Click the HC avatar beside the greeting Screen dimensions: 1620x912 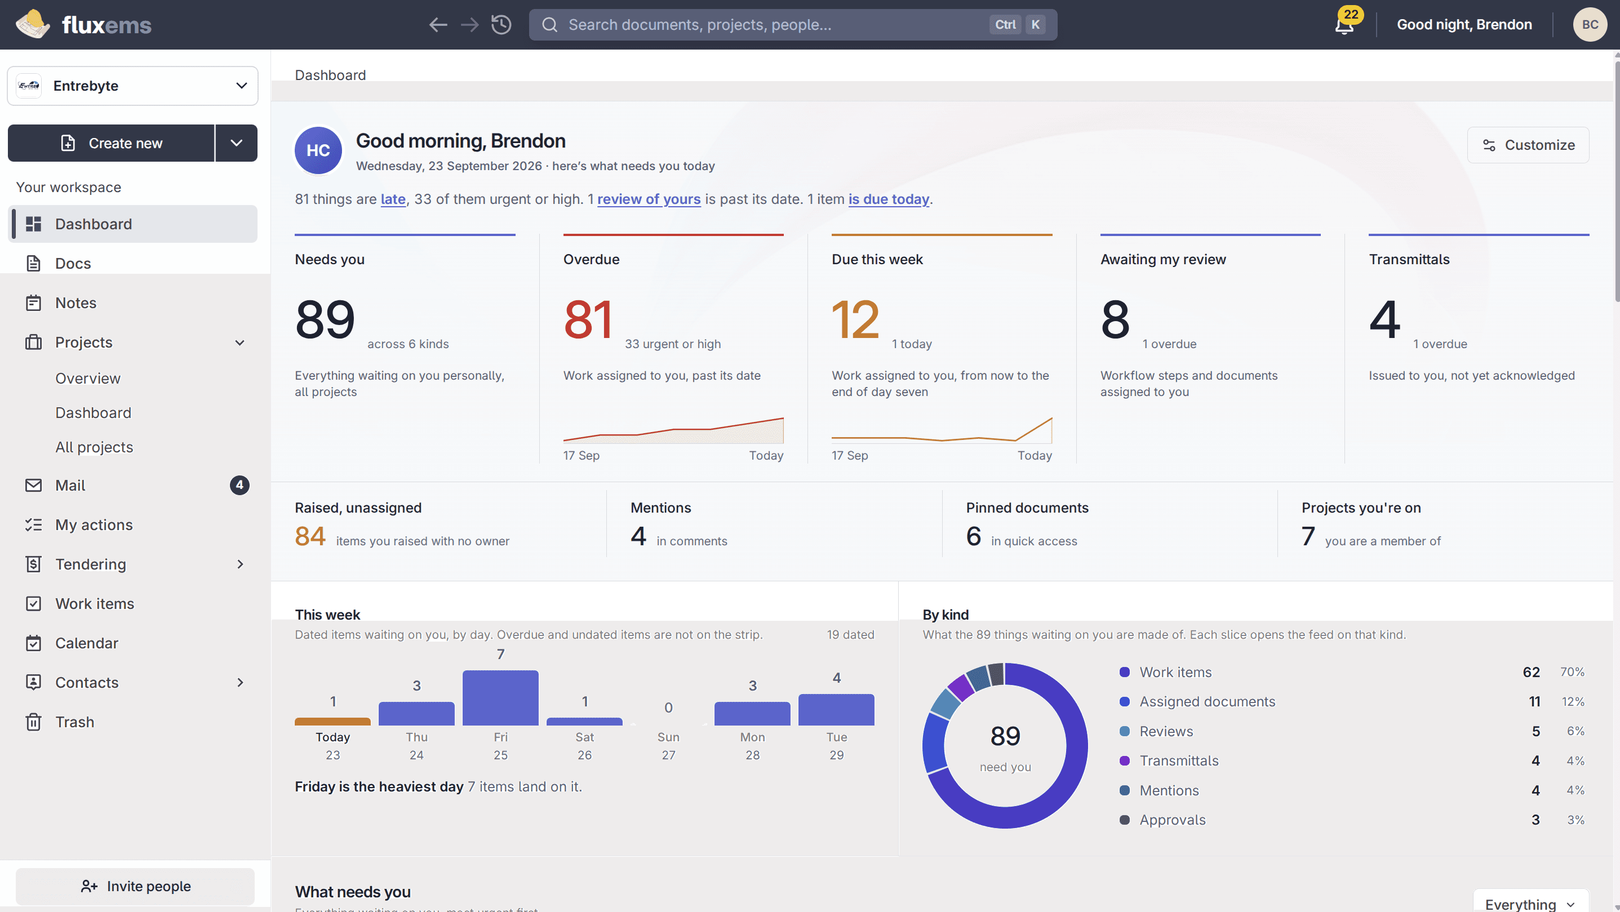pyautogui.click(x=318, y=150)
